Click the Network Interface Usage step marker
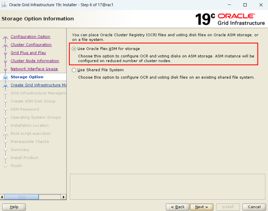268x211 pixels. (x=5, y=69)
